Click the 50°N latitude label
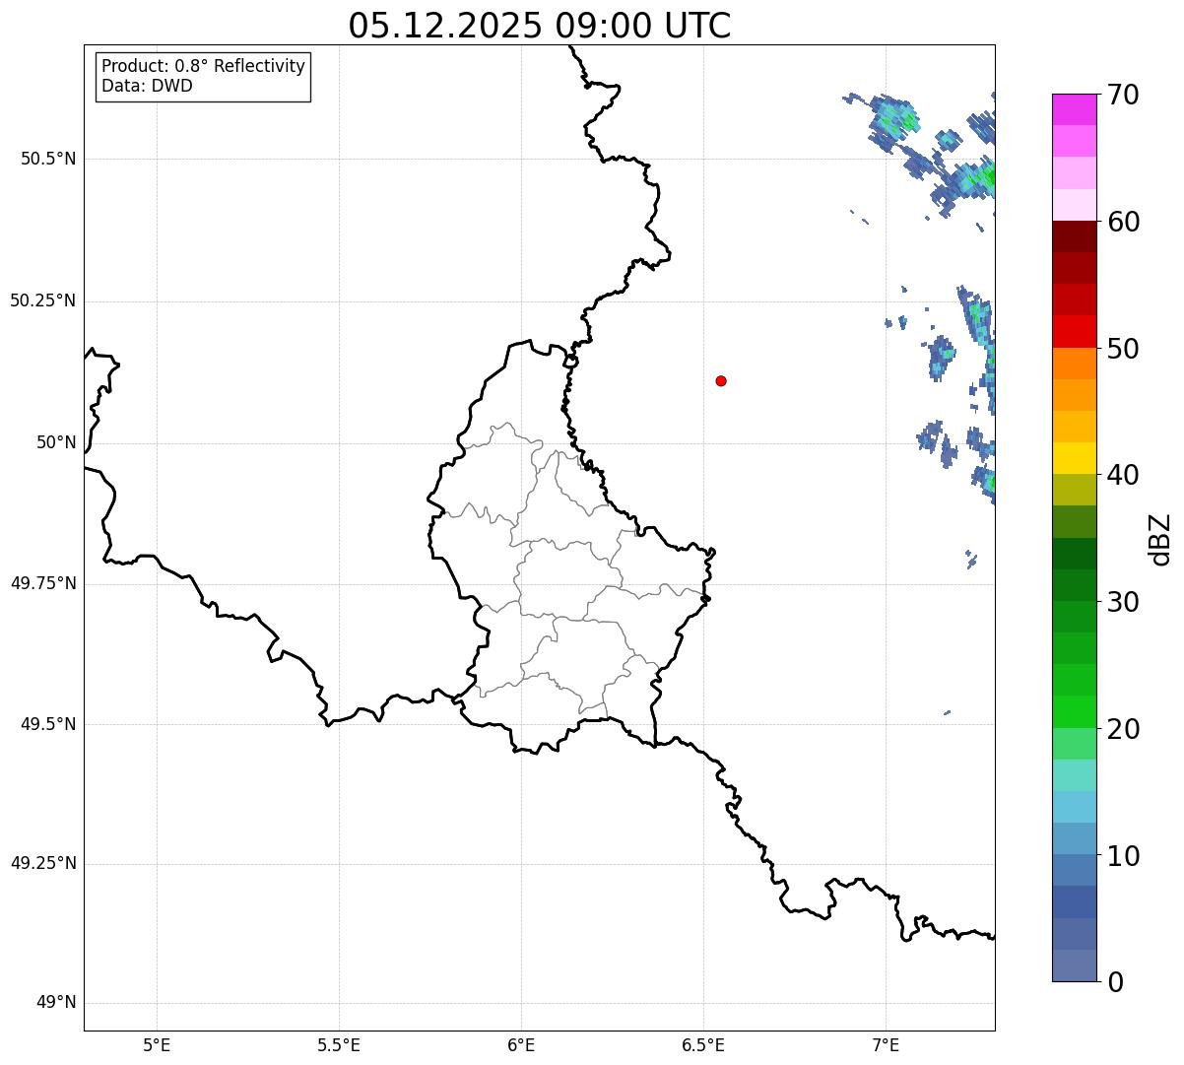Viewport: 1184px width, 1065px height. point(56,442)
